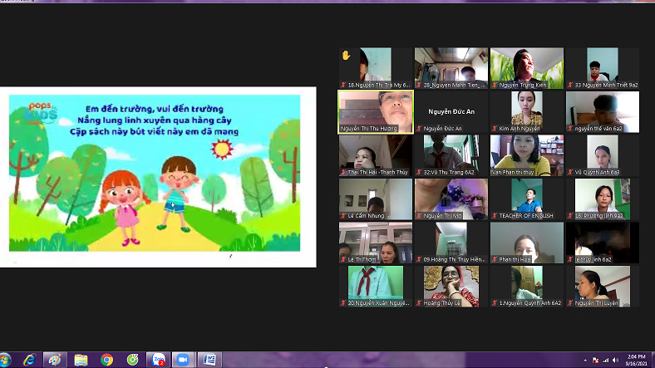Switch to Zoom meeting taskbar icon
Image resolution: width=655 pixels, height=368 pixels.
pos(183,360)
